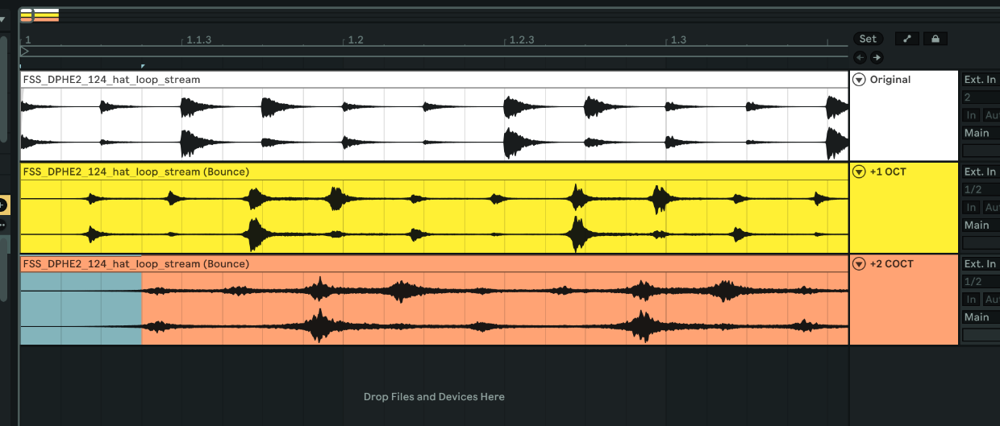This screenshot has width=1000, height=426.
Task: Collapse the +1 OCT track
Action: pyautogui.click(x=859, y=172)
